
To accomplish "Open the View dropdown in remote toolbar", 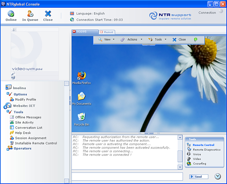I will (x=106, y=40).
